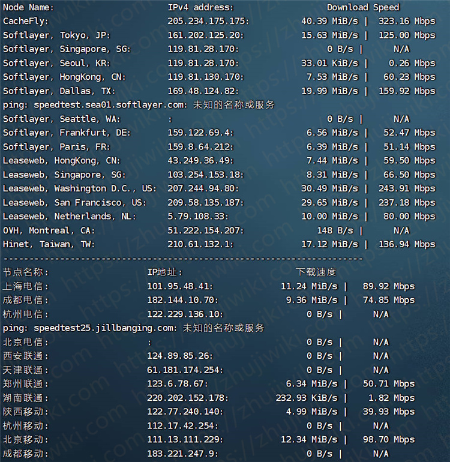Select IP address 169.48.124.82

tap(203, 91)
